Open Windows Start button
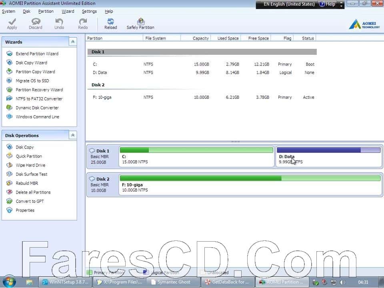Image resolution: width=384 pixels, height=288 pixels. pos(9,282)
